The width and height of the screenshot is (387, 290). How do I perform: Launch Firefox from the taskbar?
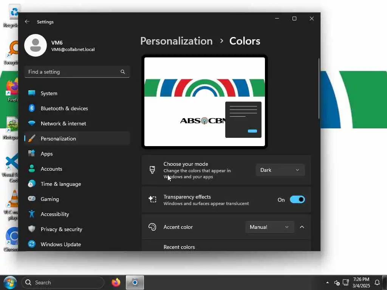(116, 282)
